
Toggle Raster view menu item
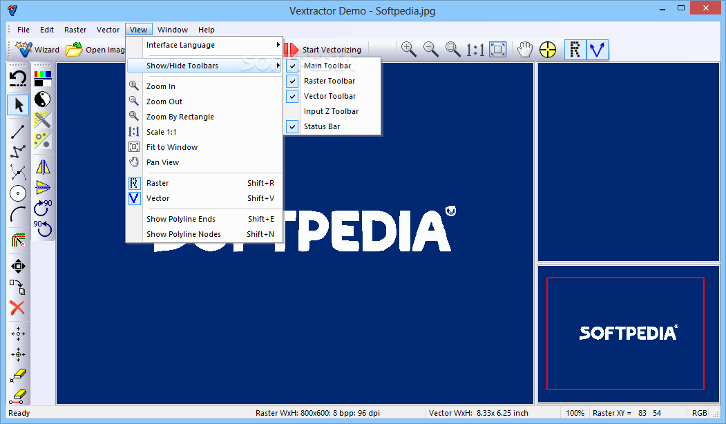click(x=204, y=183)
